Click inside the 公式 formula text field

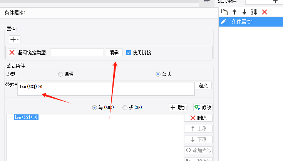[106, 89]
